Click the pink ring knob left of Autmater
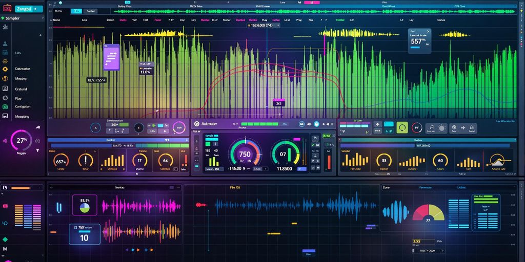The width and height of the screenshot is (525, 262). click(179, 127)
